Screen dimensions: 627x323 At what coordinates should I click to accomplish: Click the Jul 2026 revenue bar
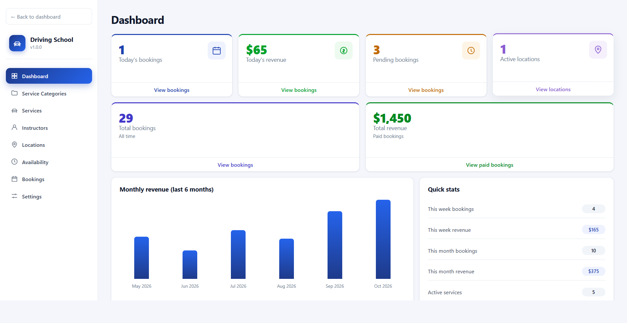[x=238, y=254]
